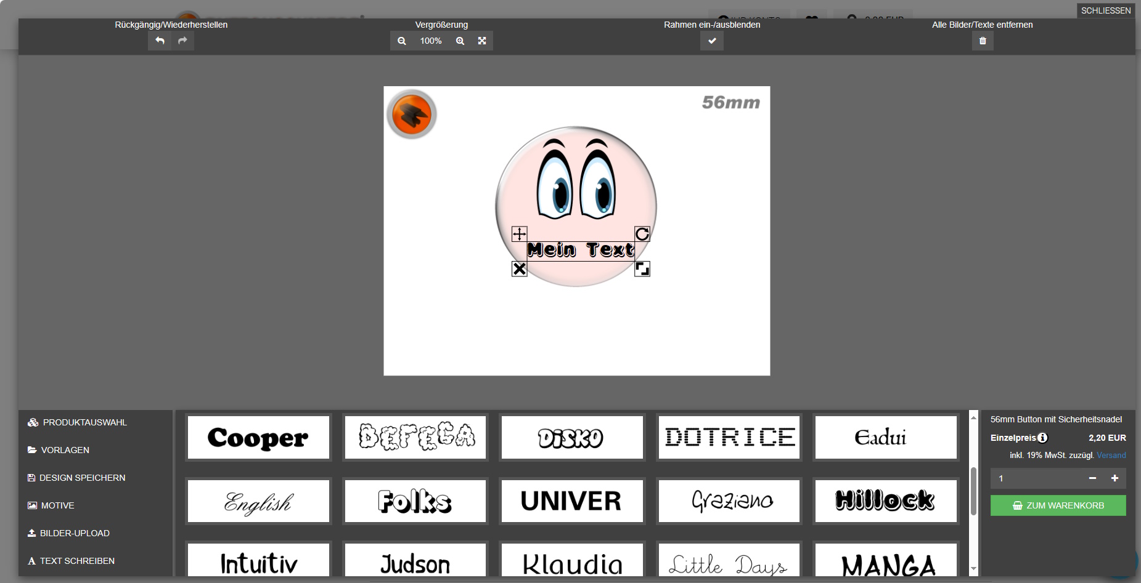Click the quantity input field

[1036, 478]
